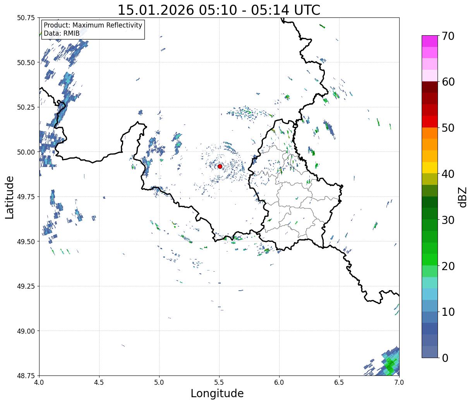Click the colorbar tick label 10
The height and width of the screenshot is (403, 472).
pos(448,312)
